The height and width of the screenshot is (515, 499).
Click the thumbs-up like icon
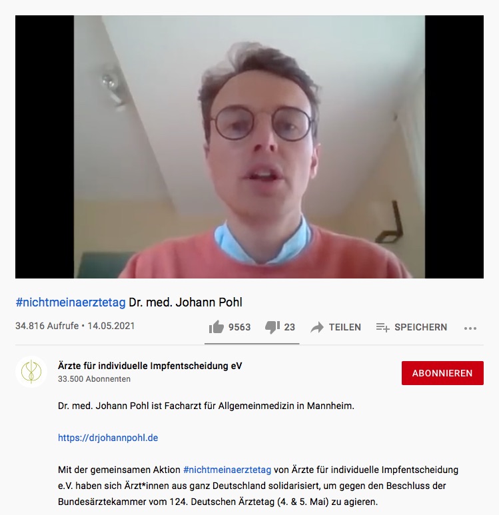(x=216, y=327)
